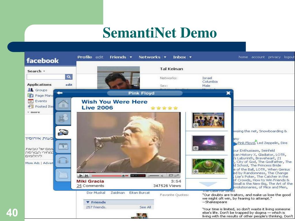The height and width of the screenshot is (221, 295).
Task: Open the Friends menu dropdown arrow
Action: click(x=131, y=57)
